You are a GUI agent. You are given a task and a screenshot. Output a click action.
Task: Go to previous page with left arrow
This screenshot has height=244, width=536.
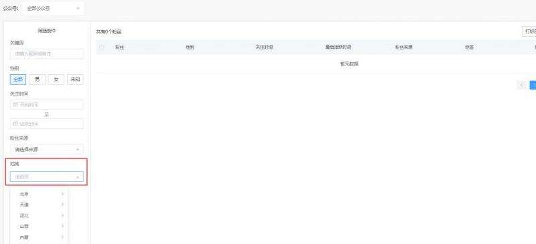(x=522, y=85)
